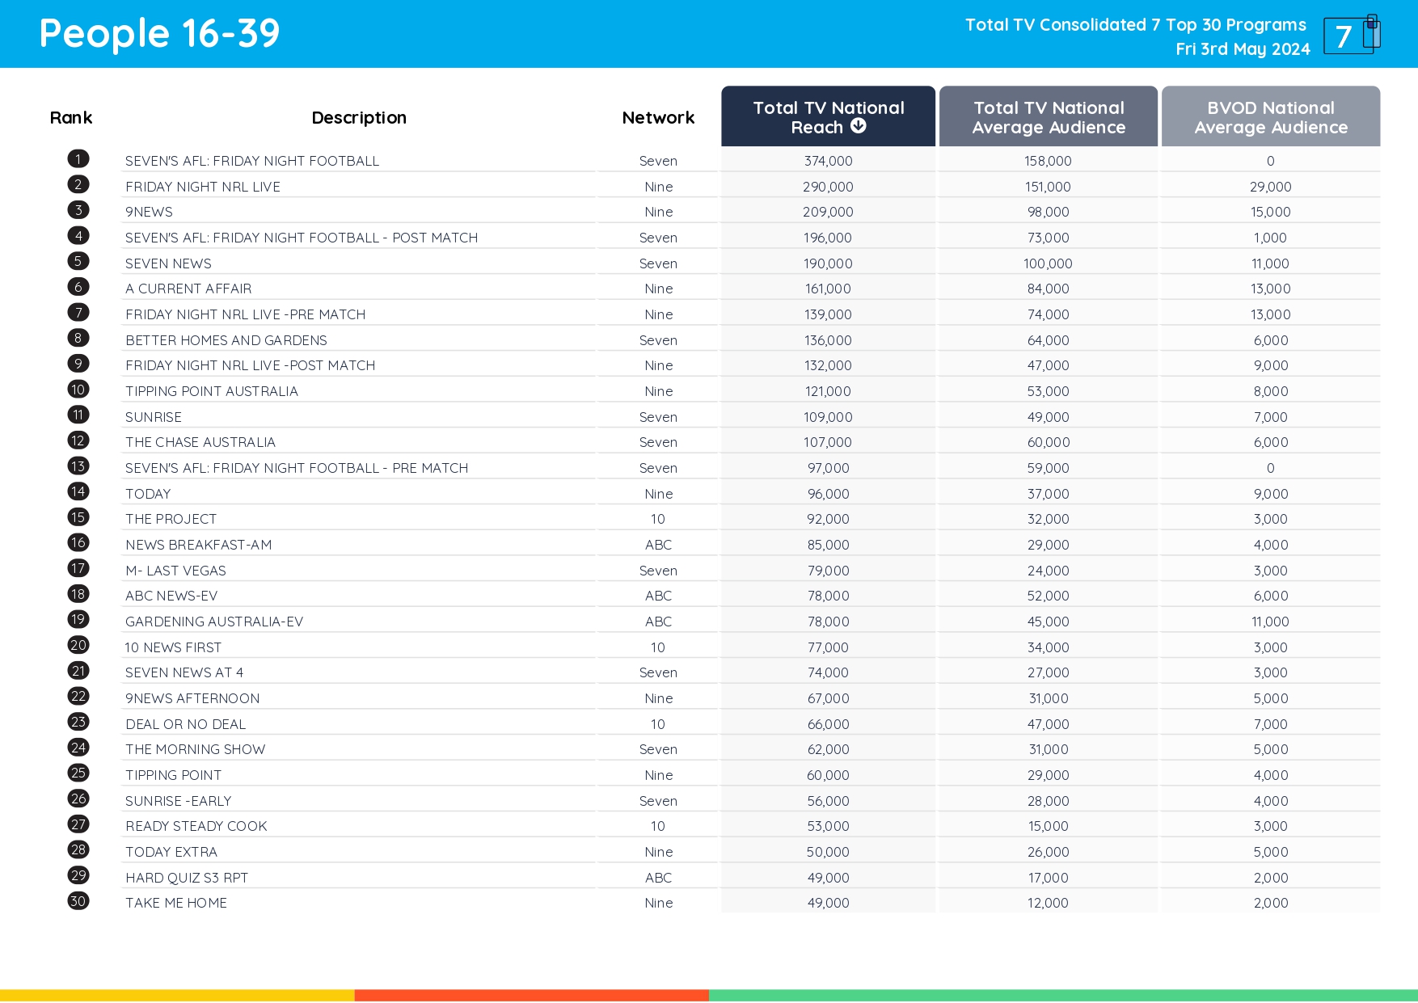
Task: Expand the Rank column header
Action: coord(71,117)
